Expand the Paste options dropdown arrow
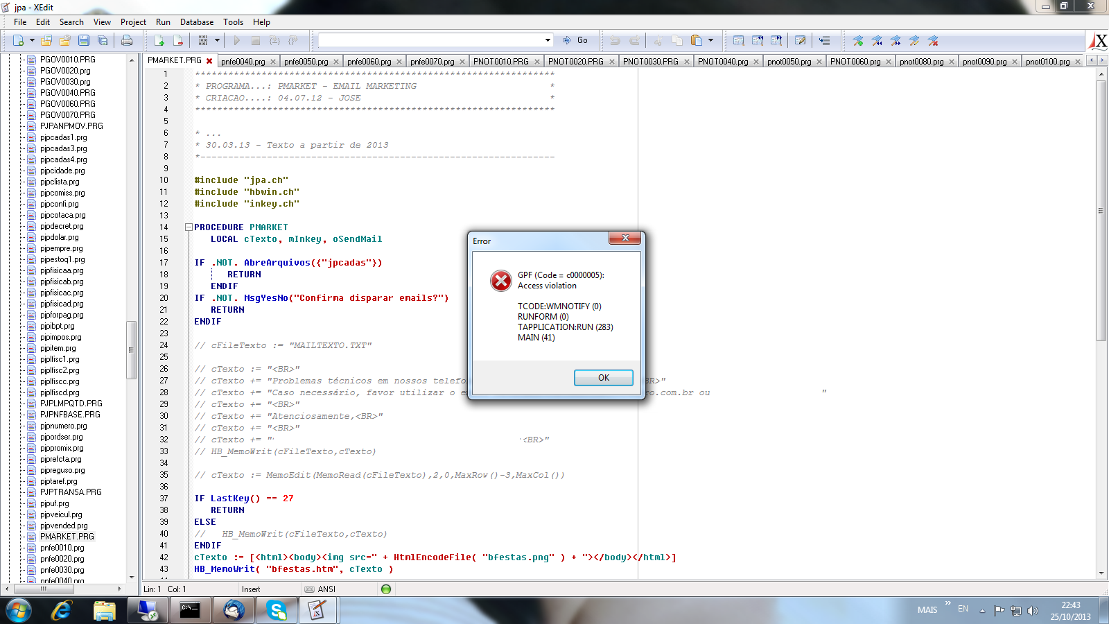This screenshot has width=1109, height=624. click(710, 41)
